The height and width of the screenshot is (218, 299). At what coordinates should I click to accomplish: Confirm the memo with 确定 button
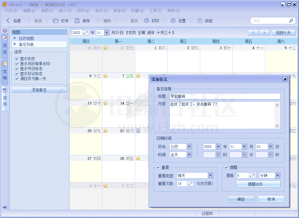tap(241, 199)
